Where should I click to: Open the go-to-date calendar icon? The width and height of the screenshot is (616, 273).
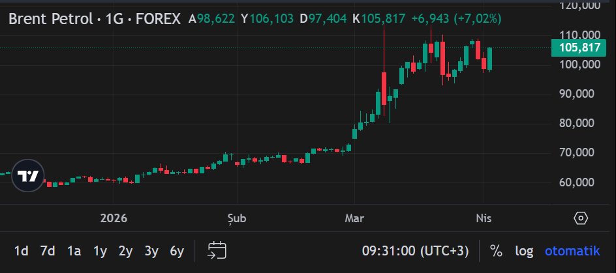[217, 250]
